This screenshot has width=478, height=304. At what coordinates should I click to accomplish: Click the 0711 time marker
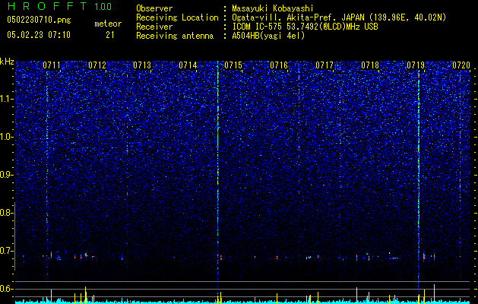[x=52, y=65]
